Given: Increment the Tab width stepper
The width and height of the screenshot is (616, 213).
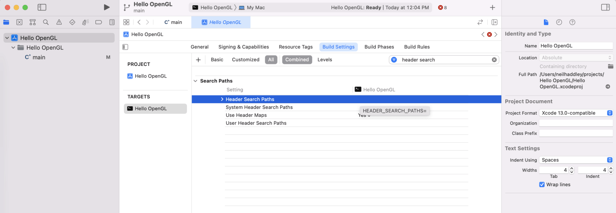Looking at the screenshot, I should pos(572,168).
